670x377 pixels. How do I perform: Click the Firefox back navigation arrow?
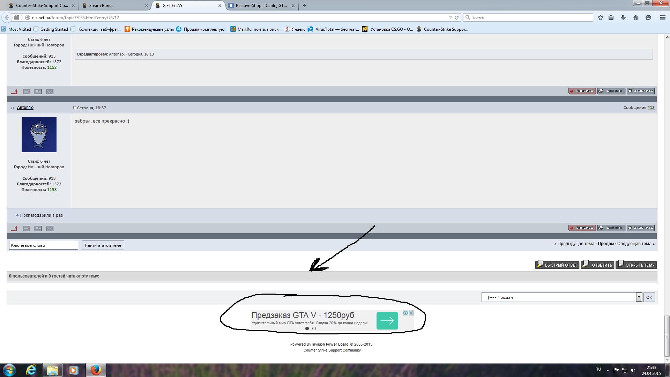(x=7, y=17)
